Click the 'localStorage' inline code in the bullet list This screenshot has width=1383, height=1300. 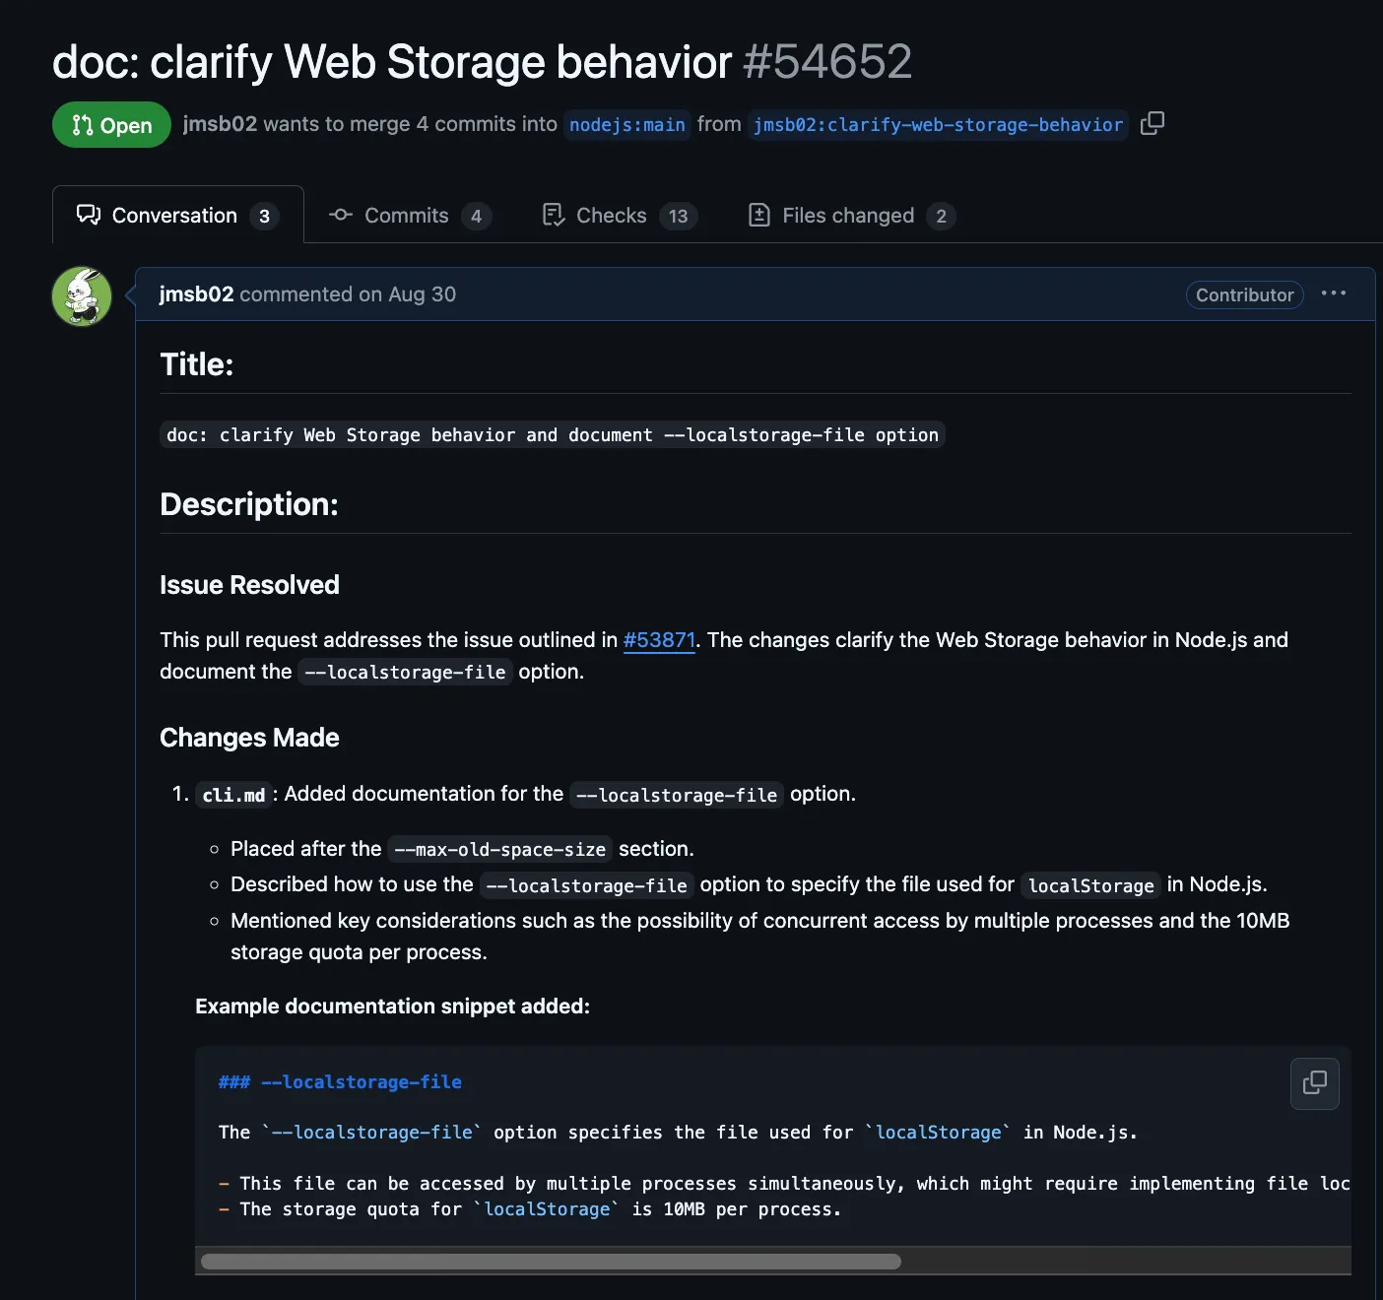[1090, 885]
